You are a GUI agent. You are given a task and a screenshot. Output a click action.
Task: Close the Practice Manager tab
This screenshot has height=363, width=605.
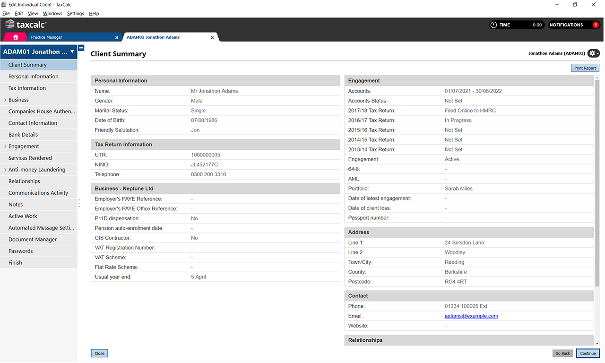[117, 37]
